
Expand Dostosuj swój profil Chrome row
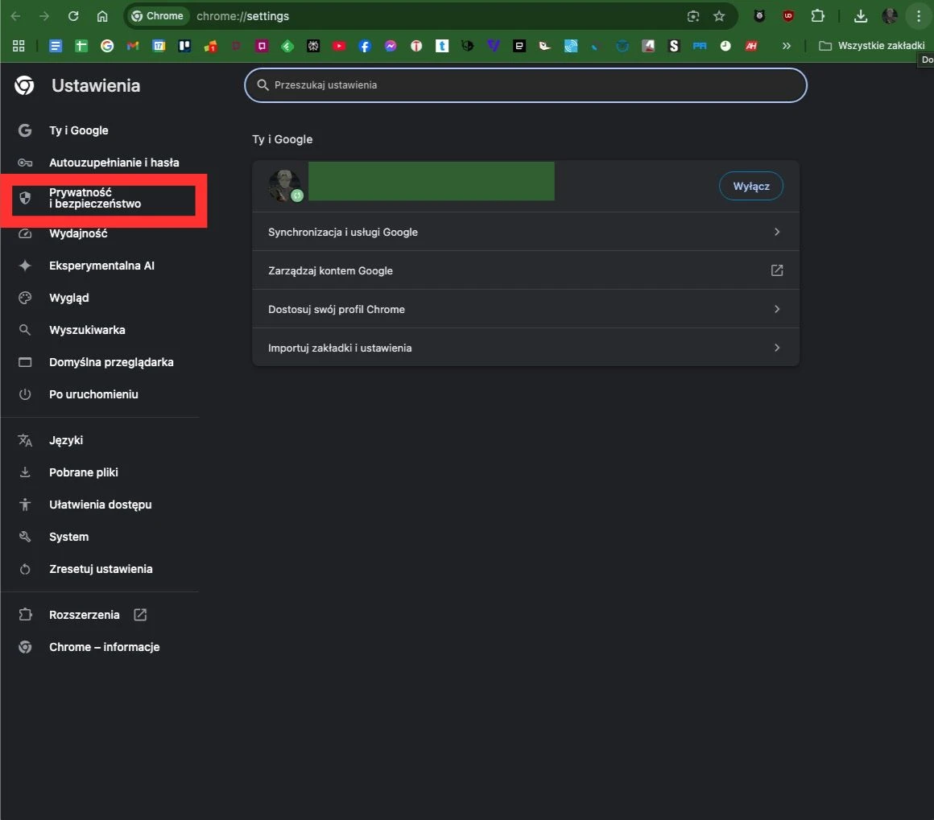[x=525, y=309]
